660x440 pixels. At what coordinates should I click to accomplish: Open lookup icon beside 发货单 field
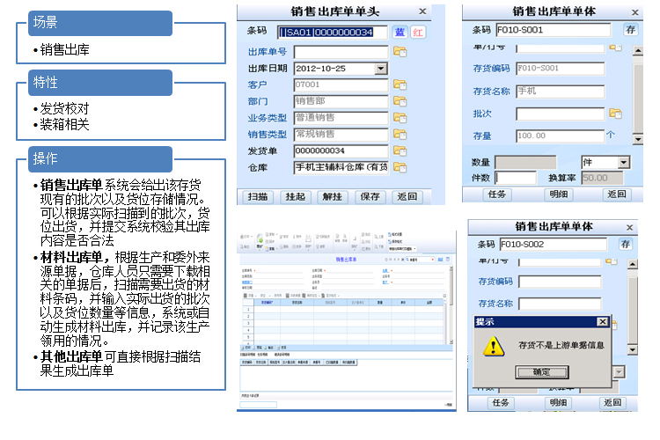(x=400, y=150)
